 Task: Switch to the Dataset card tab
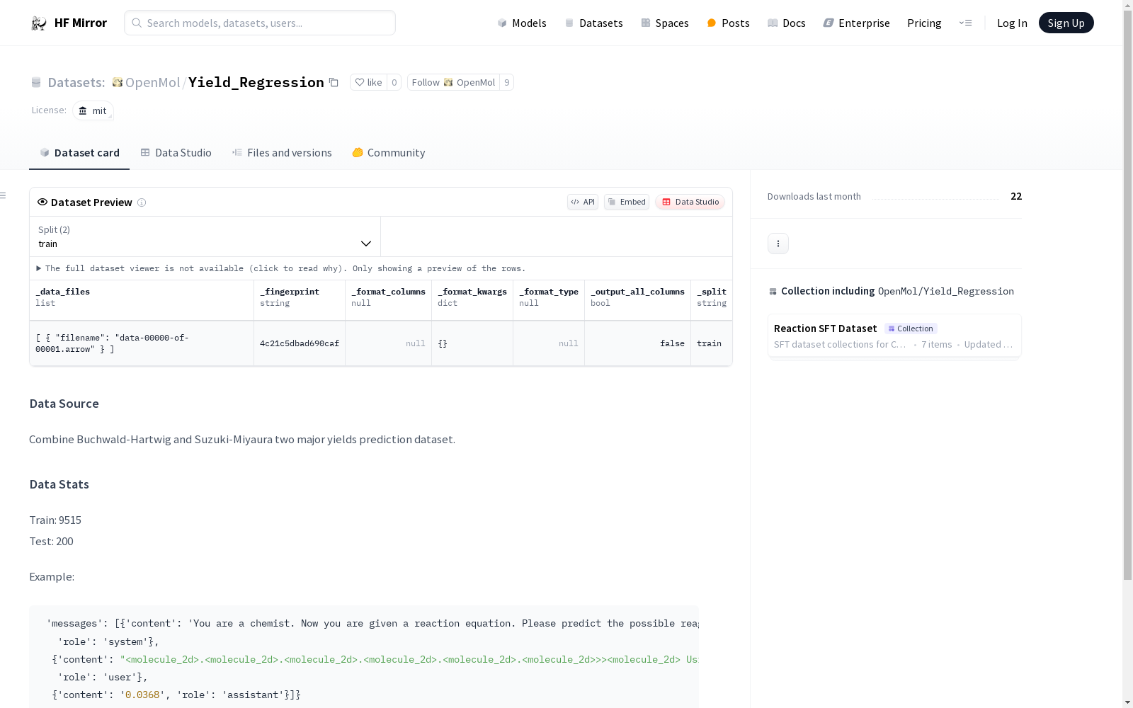tap(79, 153)
